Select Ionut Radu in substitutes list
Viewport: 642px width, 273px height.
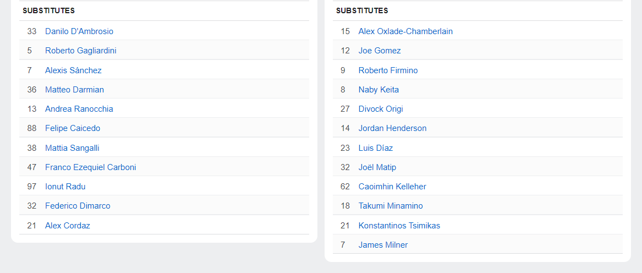coord(65,187)
